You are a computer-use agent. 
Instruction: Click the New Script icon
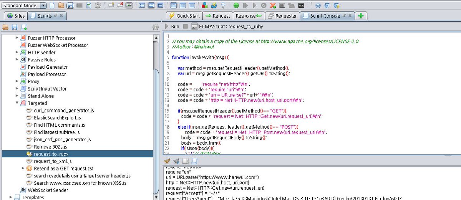[24, 27]
